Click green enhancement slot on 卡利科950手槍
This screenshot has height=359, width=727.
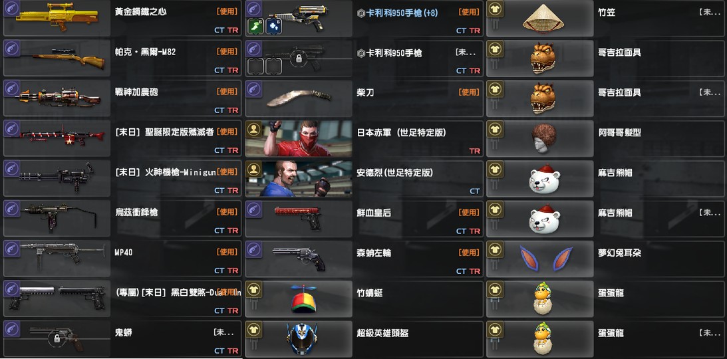tap(255, 26)
